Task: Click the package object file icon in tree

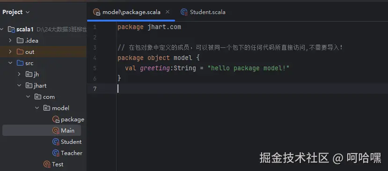Action: point(56,119)
